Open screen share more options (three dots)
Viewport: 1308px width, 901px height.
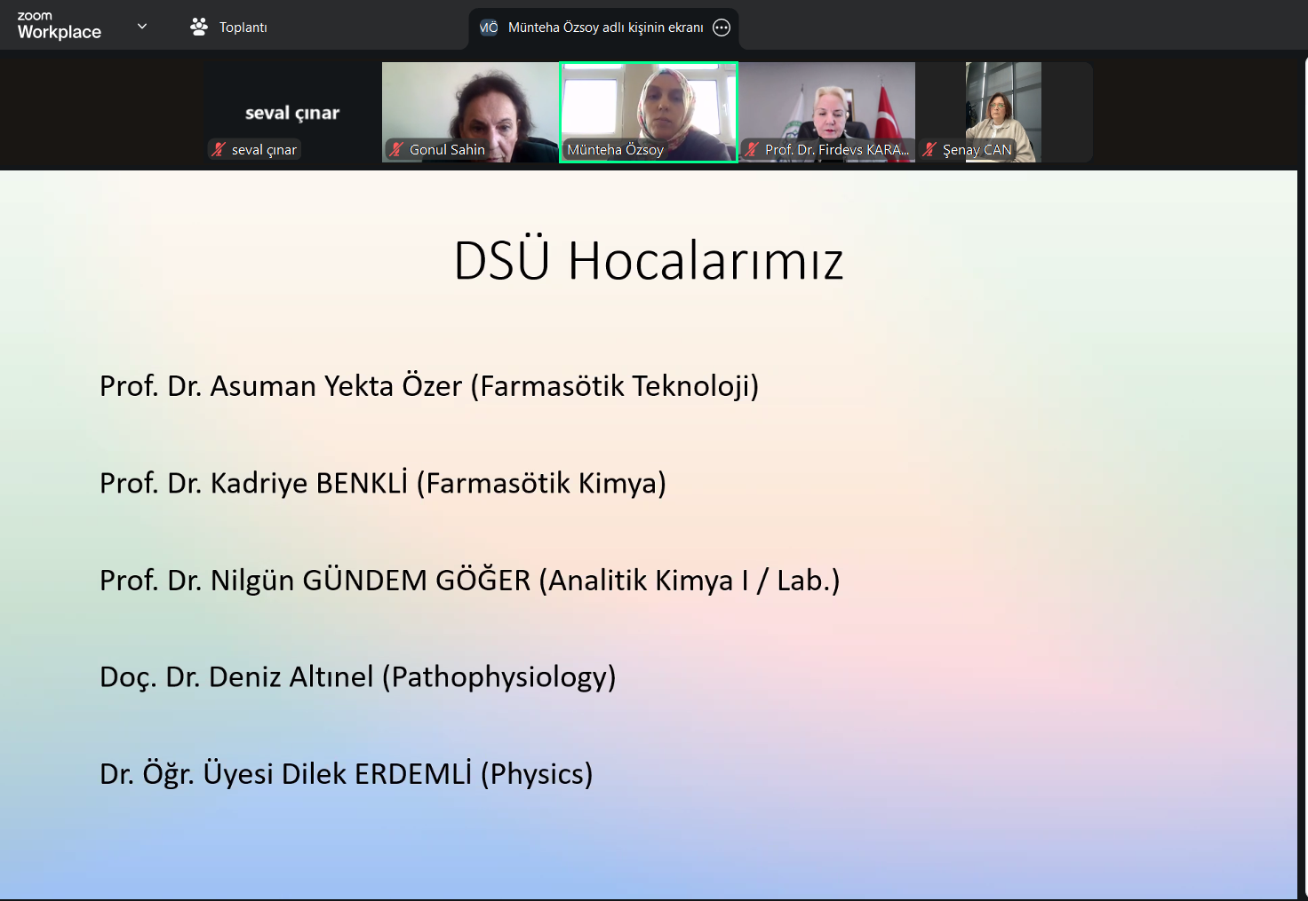722,28
